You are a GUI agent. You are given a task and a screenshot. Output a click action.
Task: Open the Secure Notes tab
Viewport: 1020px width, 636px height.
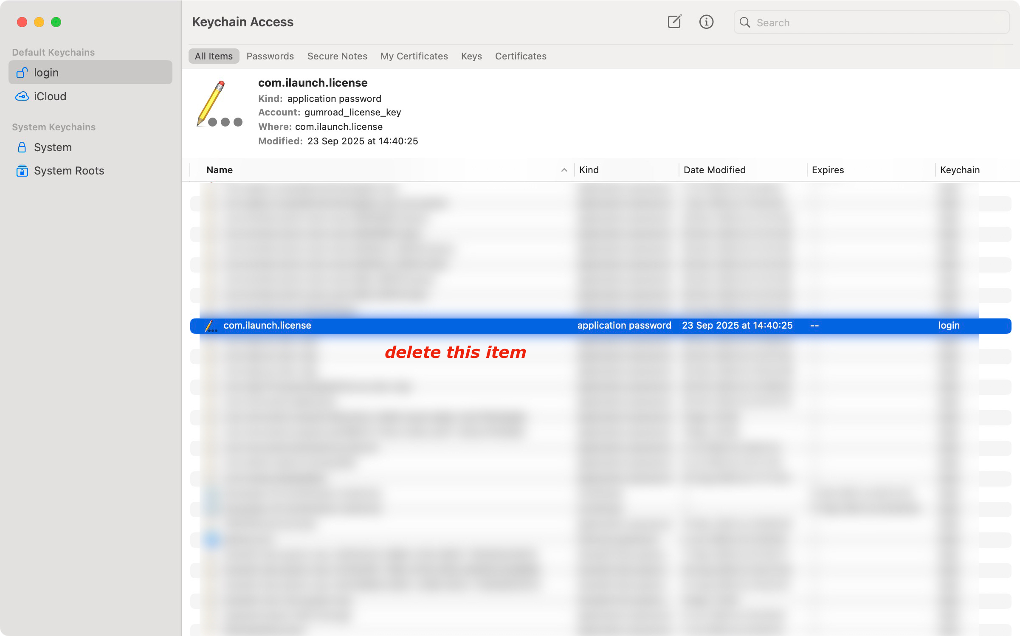pos(337,56)
